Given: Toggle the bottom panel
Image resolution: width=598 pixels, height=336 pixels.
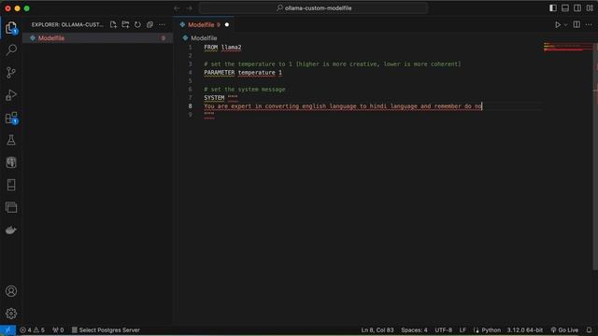Looking at the screenshot, I should [565, 8].
